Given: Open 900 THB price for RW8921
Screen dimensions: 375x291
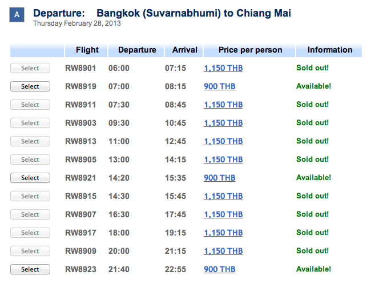Looking at the screenshot, I should coord(219,178).
